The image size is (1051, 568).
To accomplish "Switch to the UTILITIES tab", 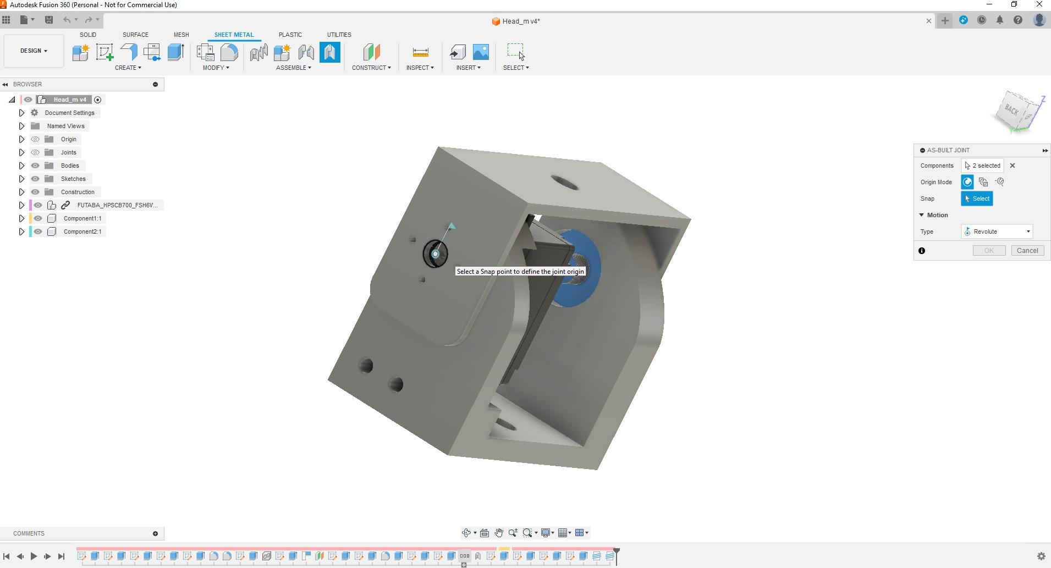I will tap(339, 35).
